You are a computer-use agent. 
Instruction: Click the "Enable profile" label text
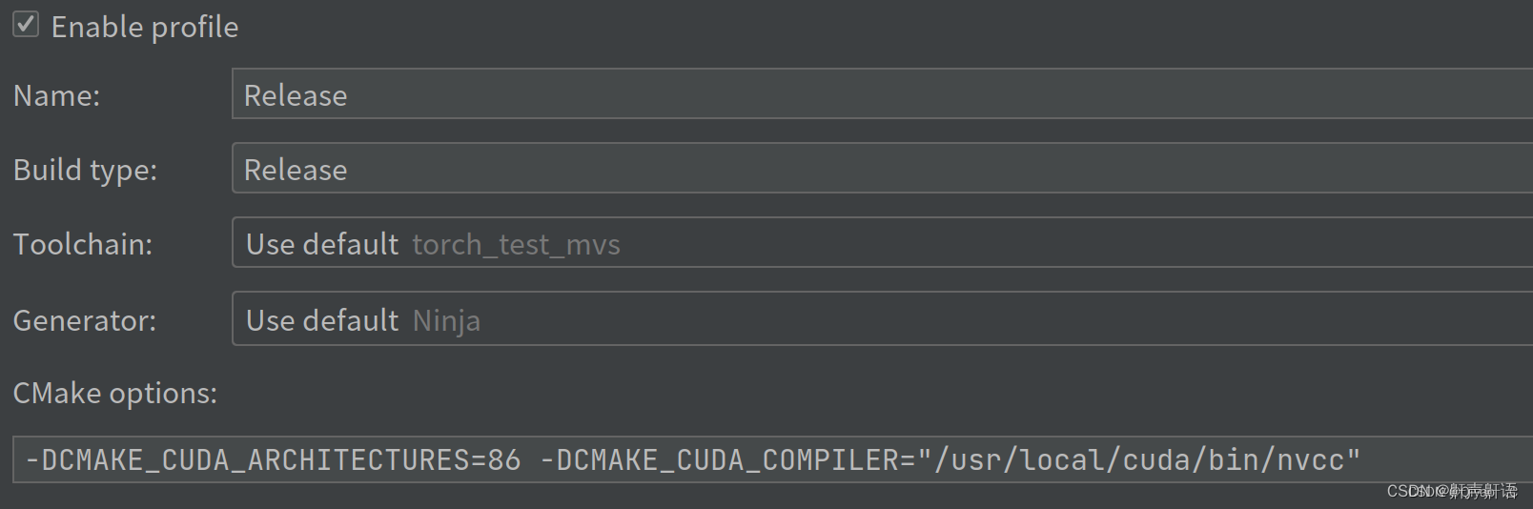point(145,28)
